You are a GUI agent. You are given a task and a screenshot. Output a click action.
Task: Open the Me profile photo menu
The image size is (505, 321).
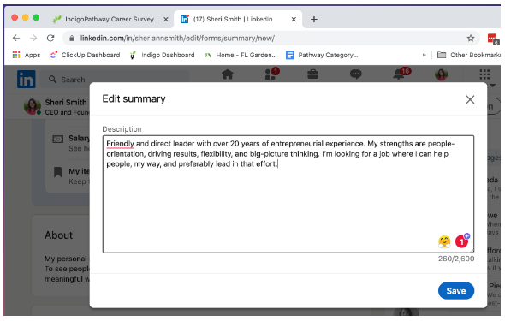[x=441, y=74]
